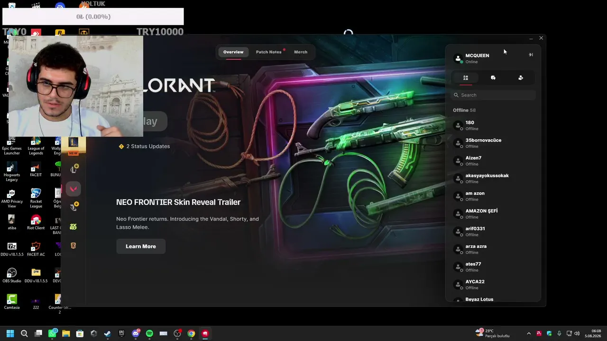Open Steam from the taskbar

coord(108,333)
